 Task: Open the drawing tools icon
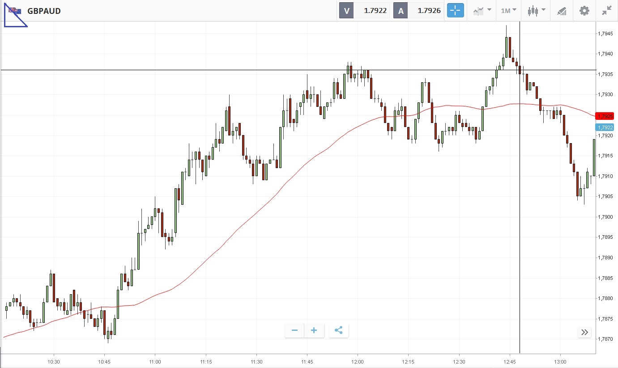click(562, 11)
